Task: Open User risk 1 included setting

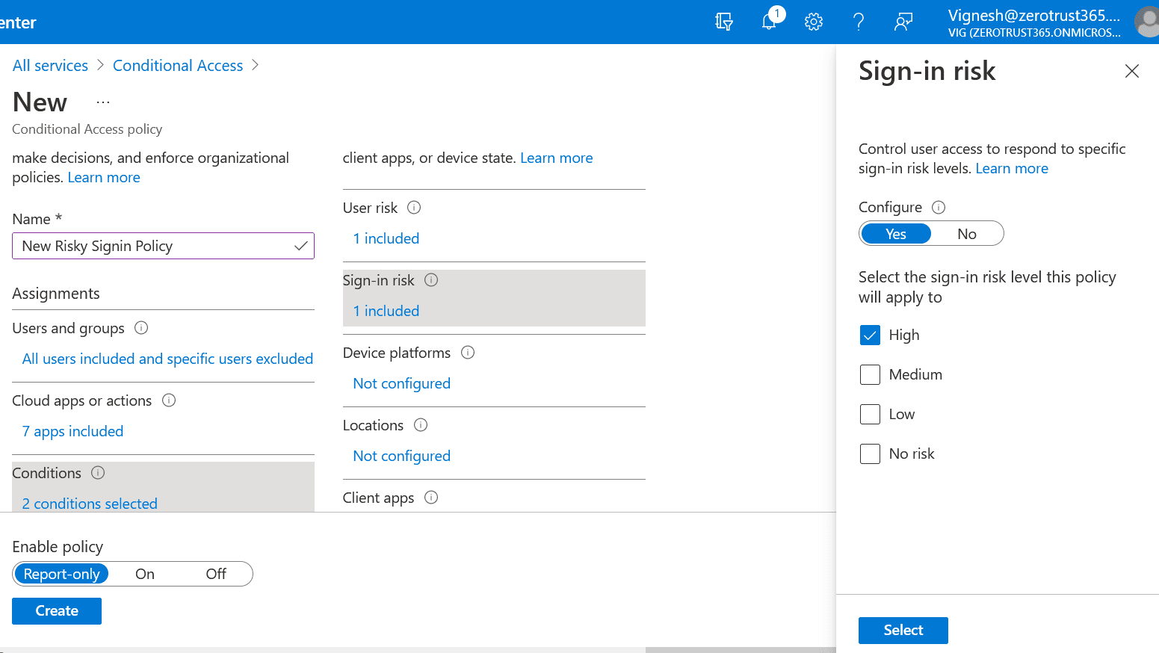Action: (x=386, y=238)
